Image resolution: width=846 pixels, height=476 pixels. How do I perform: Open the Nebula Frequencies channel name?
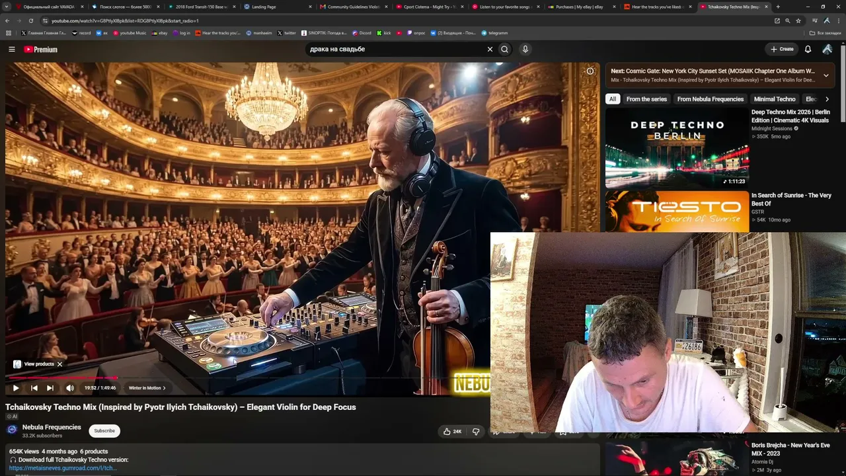coord(52,427)
